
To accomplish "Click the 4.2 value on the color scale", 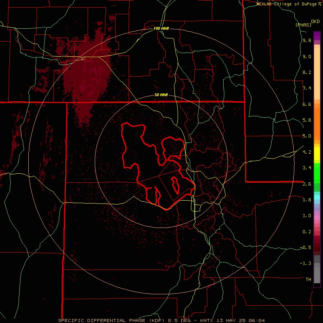I will tap(307, 152).
